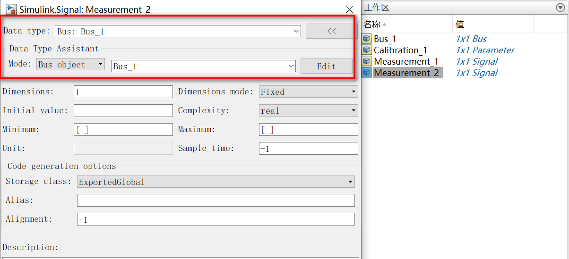
Task: Close the Simulink.Signal dialog
Action: pyautogui.click(x=349, y=9)
